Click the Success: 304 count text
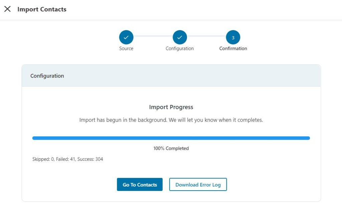Image resolution: width=342 pixels, height=209 pixels. tap(90, 159)
